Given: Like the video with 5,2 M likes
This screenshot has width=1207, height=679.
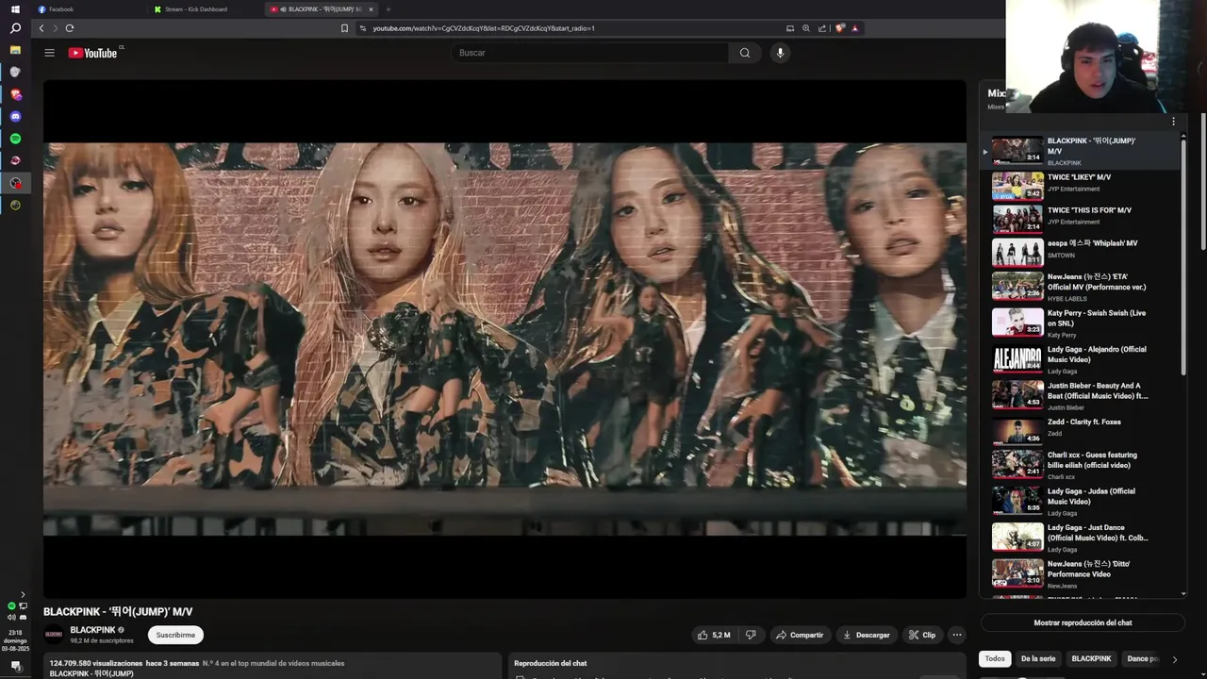Looking at the screenshot, I should (714, 635).
